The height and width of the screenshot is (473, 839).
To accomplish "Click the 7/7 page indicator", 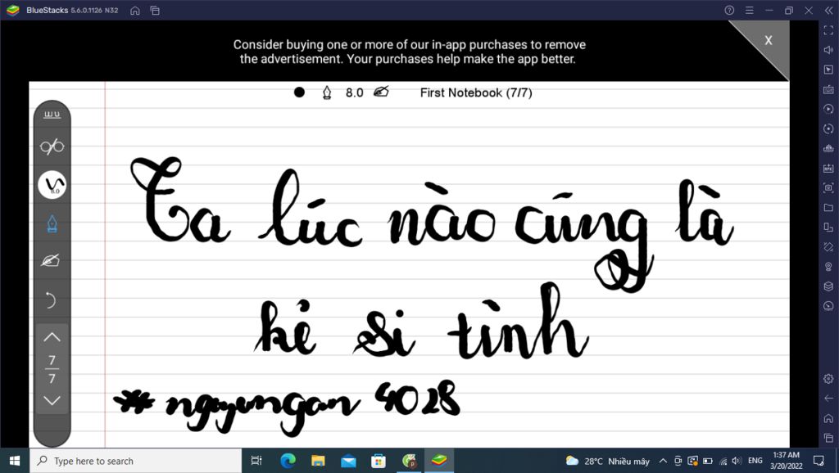I will point(52,369).
